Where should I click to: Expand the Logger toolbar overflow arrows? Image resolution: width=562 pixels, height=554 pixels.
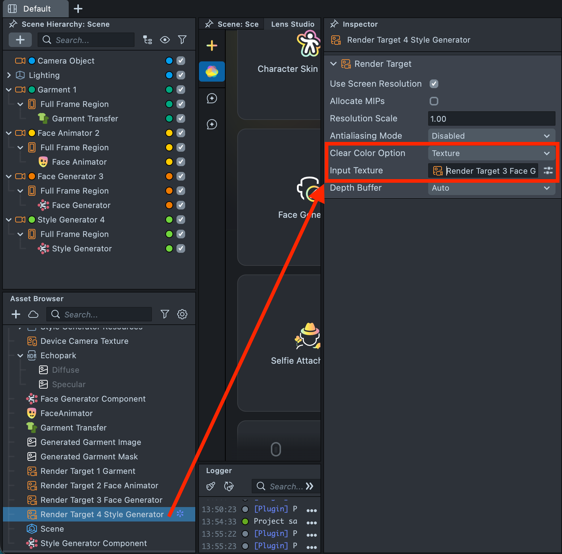coord(310,486)
